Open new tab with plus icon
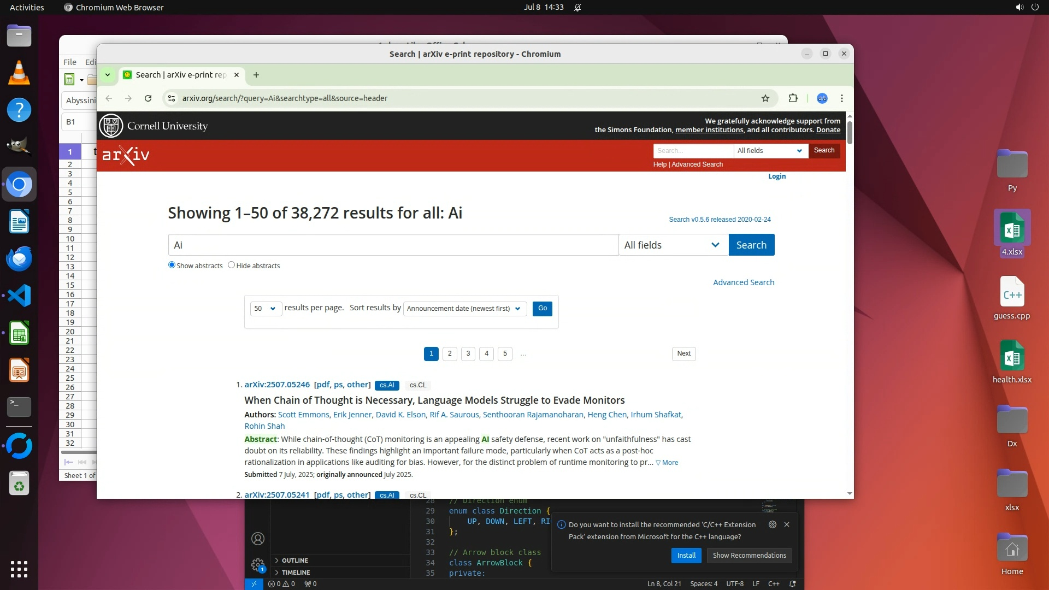The width and height of the screenshot is (1049, 590). pos(256,75)
